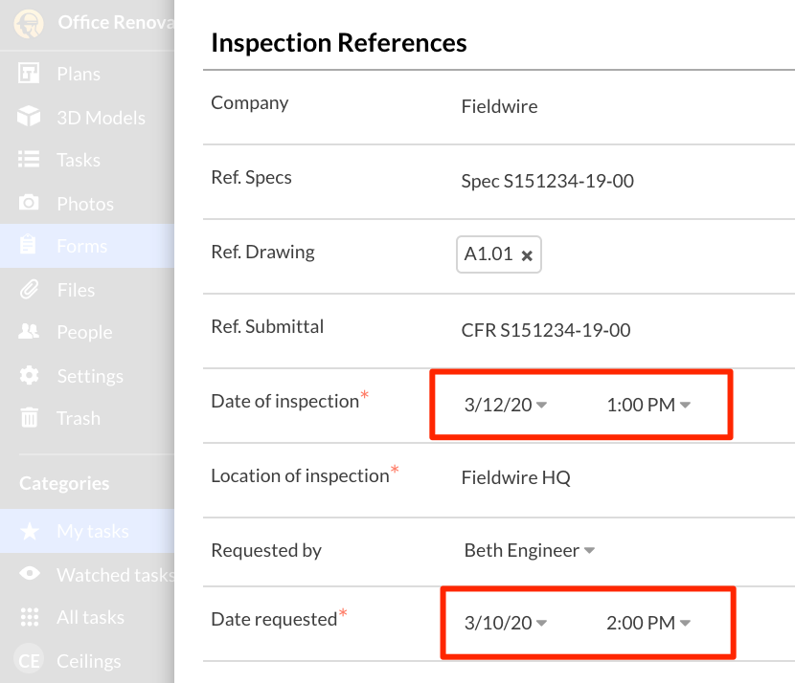Change the requested date 3/10/20 dropdown

click(505, 623)
